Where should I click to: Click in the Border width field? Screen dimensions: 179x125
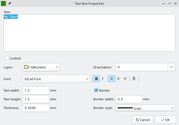click(x=129, y=99)
